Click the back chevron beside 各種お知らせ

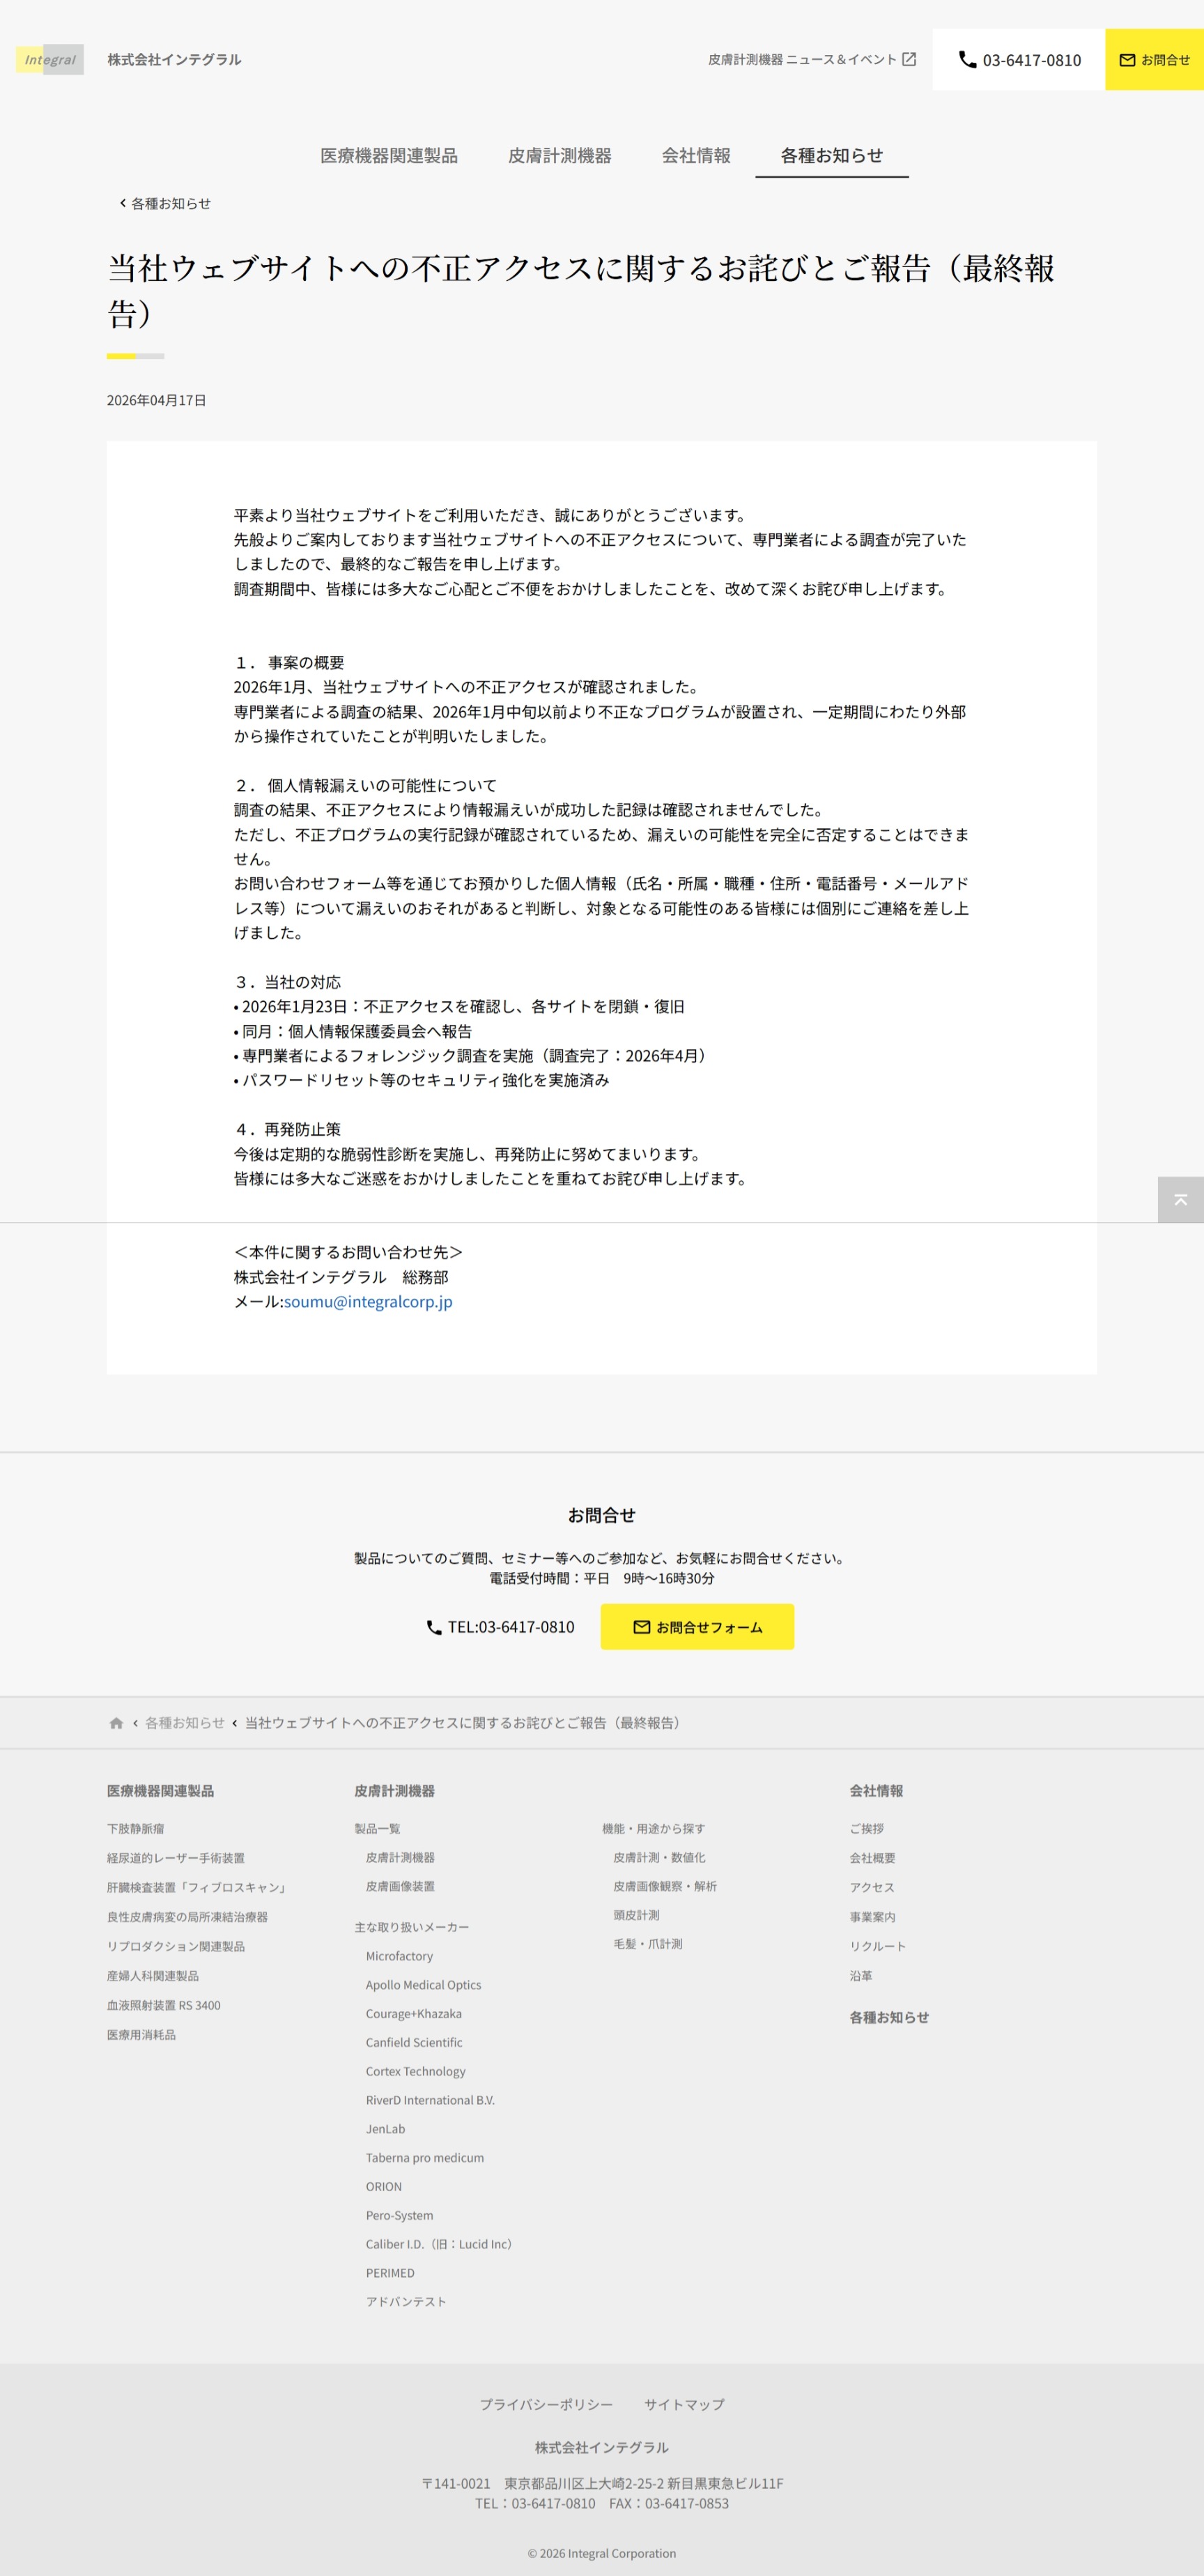[123, 203]
